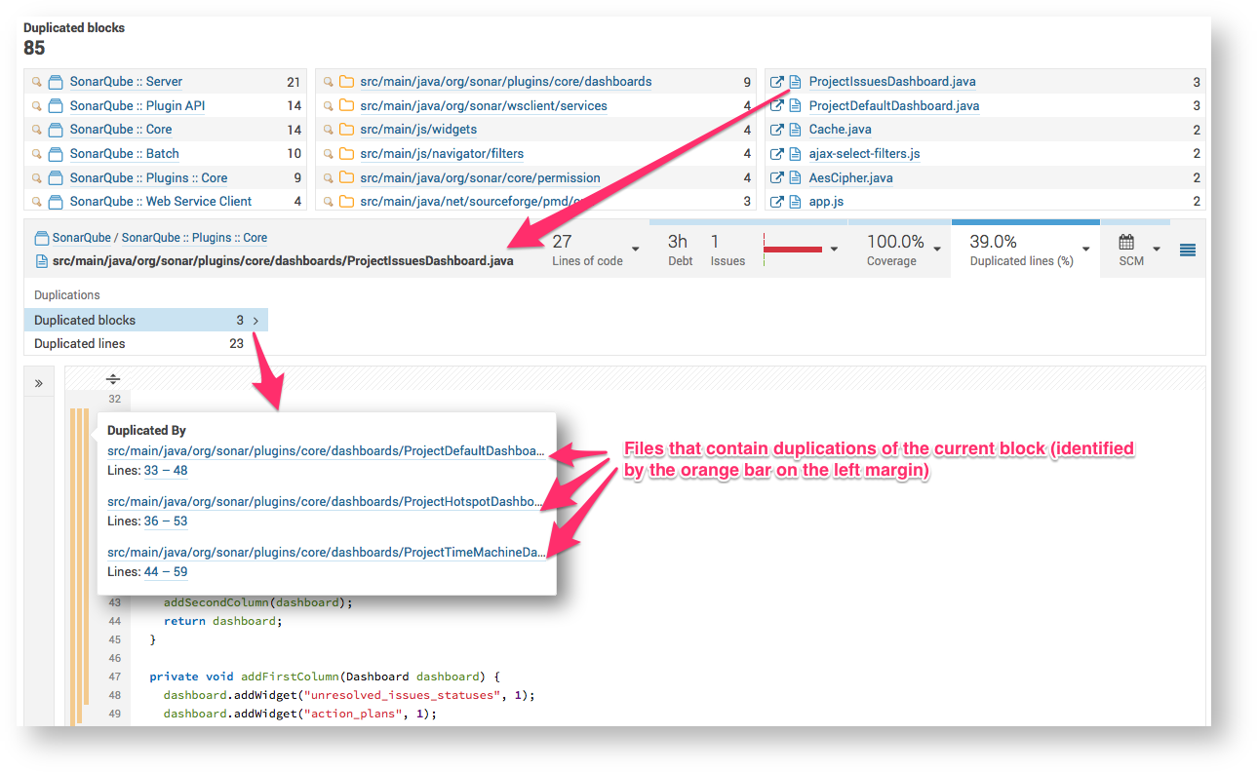Open ProjectTimeMachineDa... link in Duplicated By popup
1258x773 pixels.
click(327, 553)
